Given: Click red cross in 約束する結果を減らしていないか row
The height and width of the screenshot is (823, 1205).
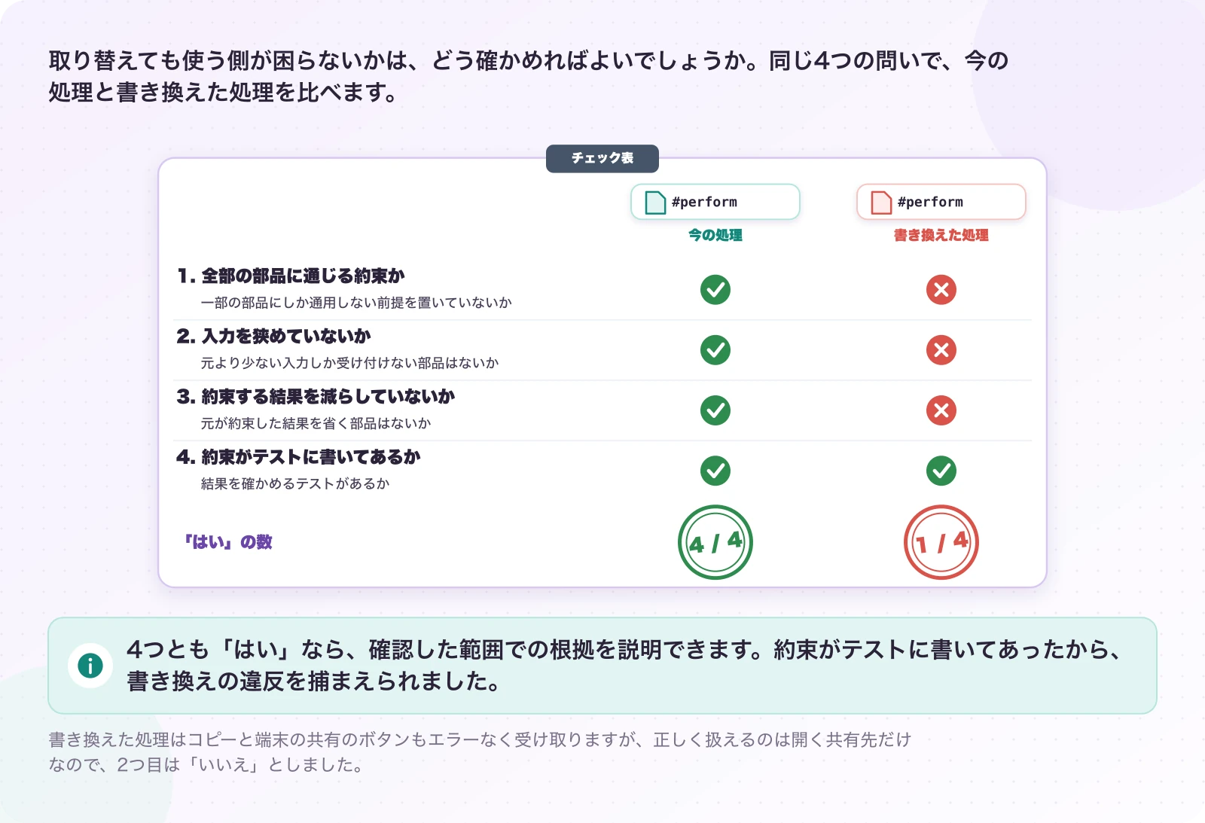Looking at the screenshot, I should (x=941, y=410).
